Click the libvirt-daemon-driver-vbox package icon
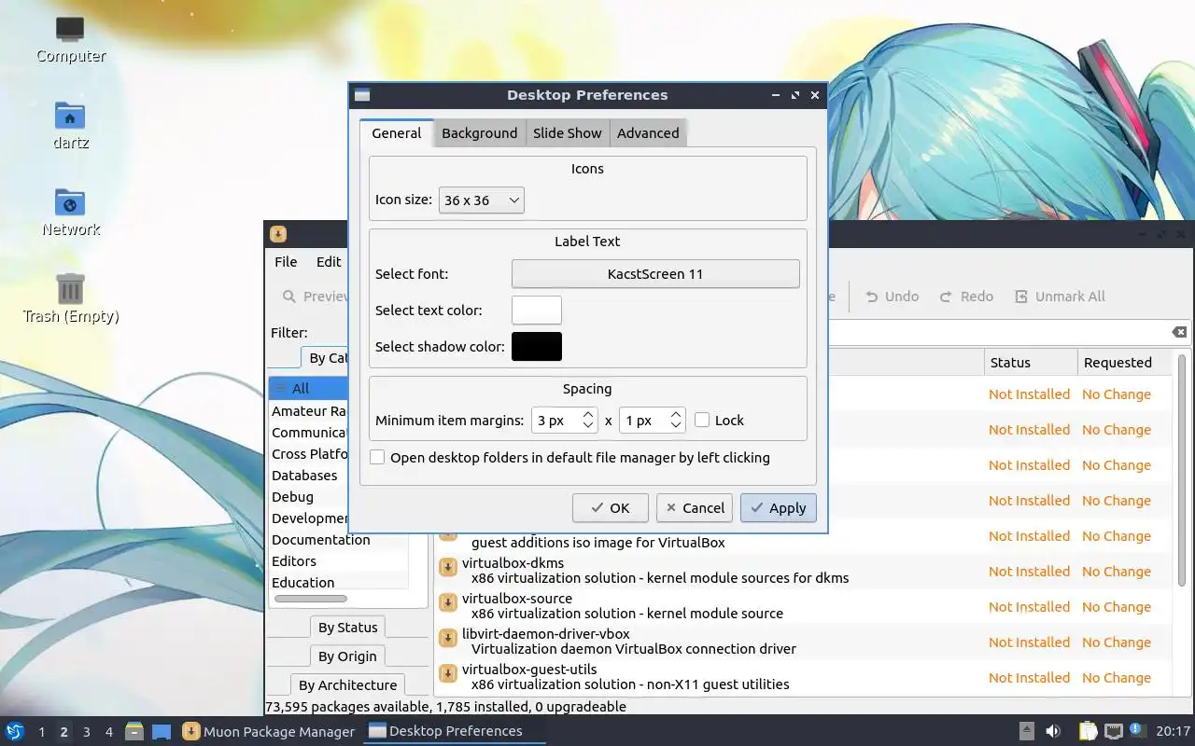This screenshot has width=1195, height=746. [448, 638]
